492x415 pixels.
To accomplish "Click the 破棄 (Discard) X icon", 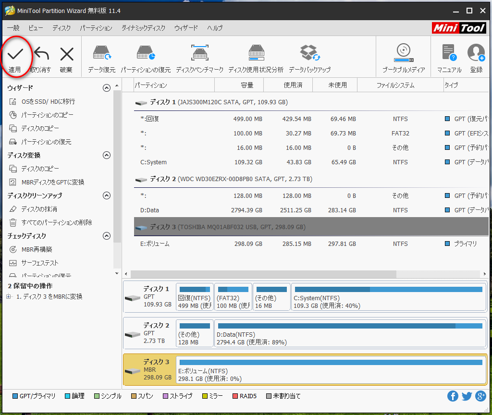I will [x=66, y=54].
